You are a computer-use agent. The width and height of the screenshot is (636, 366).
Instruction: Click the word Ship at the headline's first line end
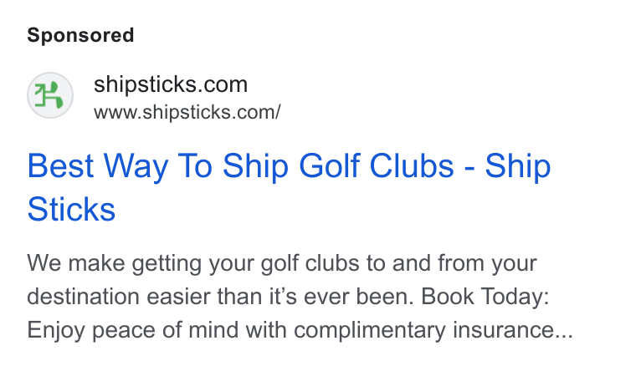[518, 167]
